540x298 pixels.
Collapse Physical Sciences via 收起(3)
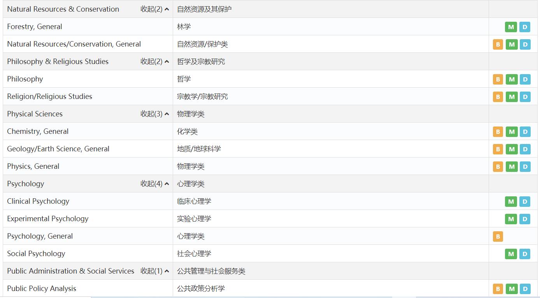point(154,114)
